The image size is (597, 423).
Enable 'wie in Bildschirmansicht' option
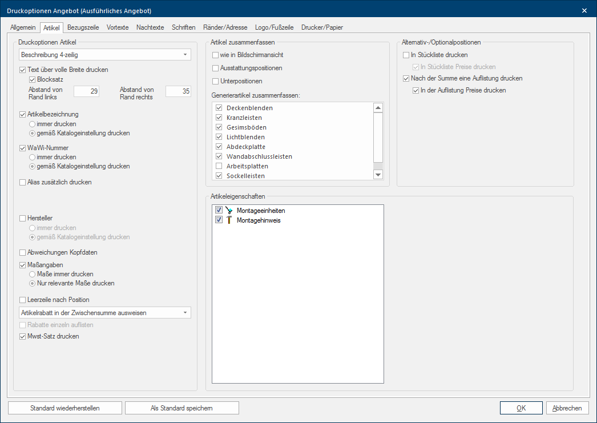pos(216,55)
